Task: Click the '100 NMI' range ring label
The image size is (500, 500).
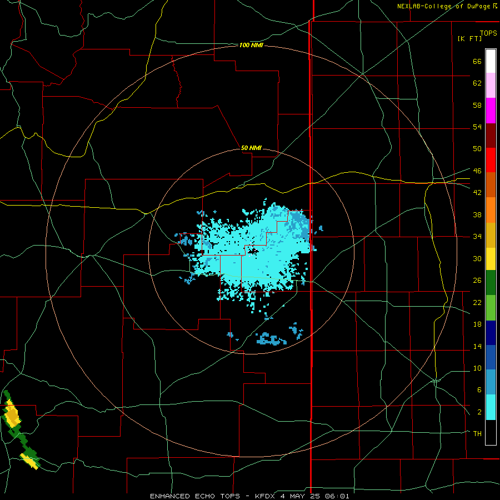Action: click(x=251, y=46)
